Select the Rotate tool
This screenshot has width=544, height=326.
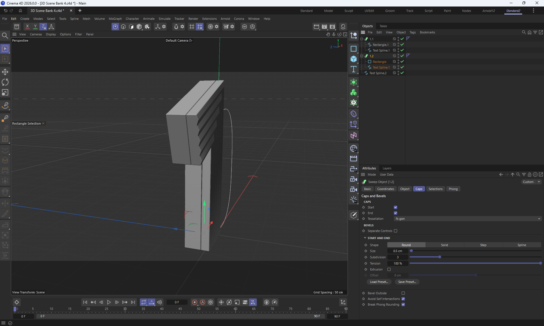[x=5, y=82]
